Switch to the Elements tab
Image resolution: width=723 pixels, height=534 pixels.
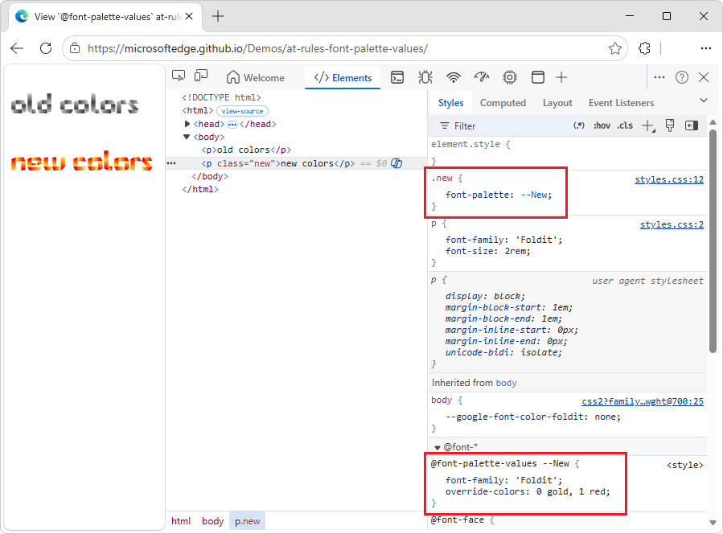(x=343, y=77)
